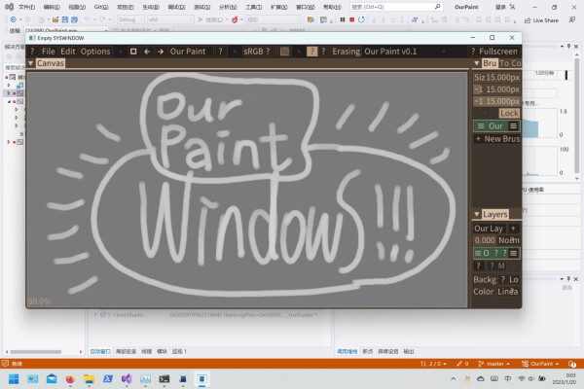Open the Options menu in Our Paint

95,52
